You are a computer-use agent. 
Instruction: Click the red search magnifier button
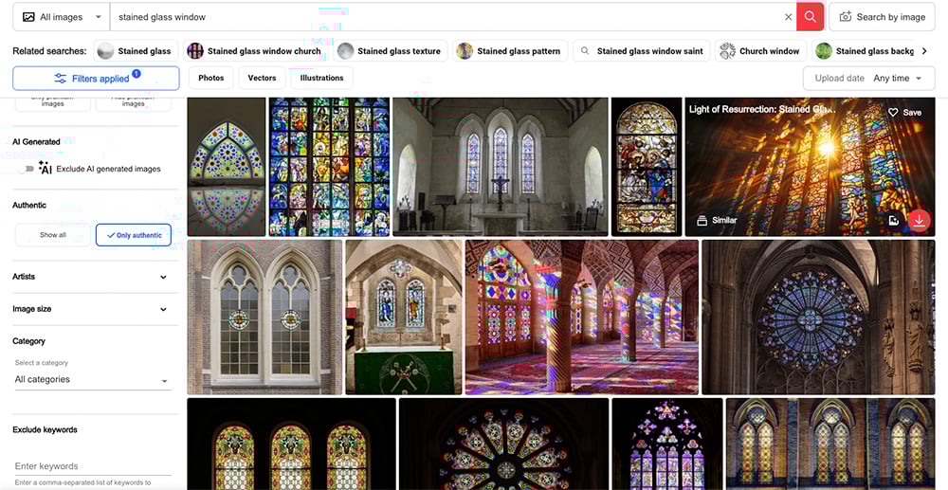[811, 17]
